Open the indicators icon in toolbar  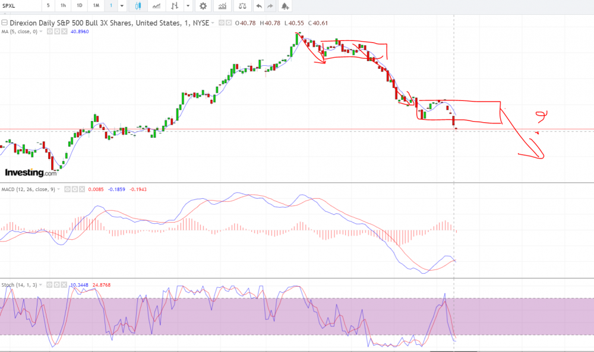tap(222, 6)
